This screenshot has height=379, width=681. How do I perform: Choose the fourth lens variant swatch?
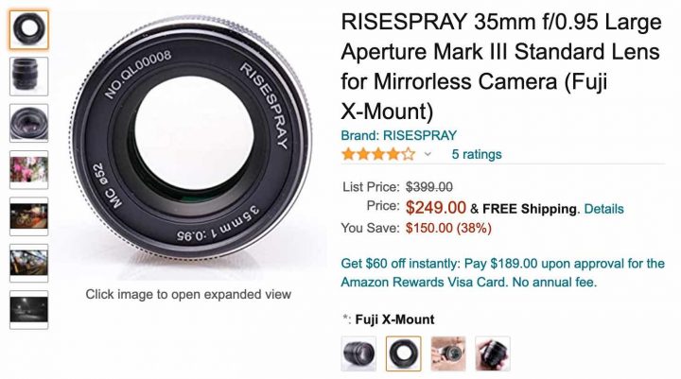[493, 353]
